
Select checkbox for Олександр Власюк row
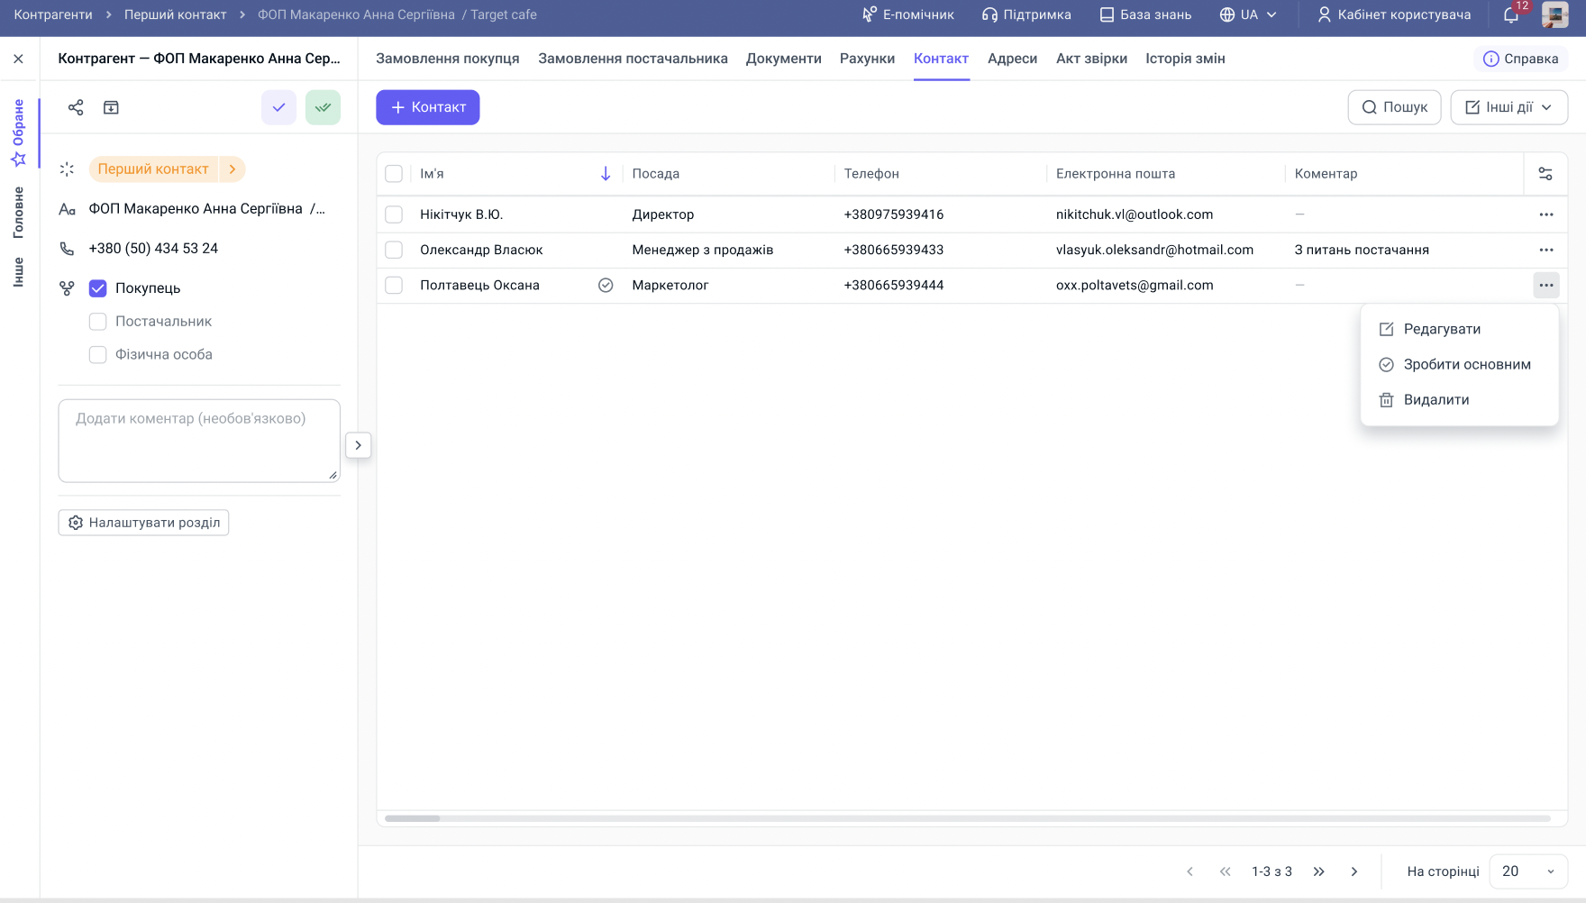coord(394,250)
